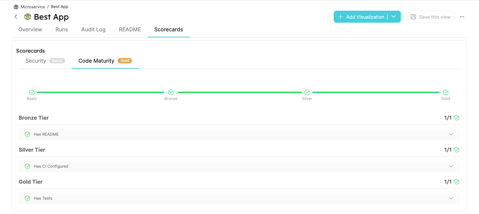Click the back arrow beside Best App
This screenshot has width=479, height=214.
(x=16, y=17)
